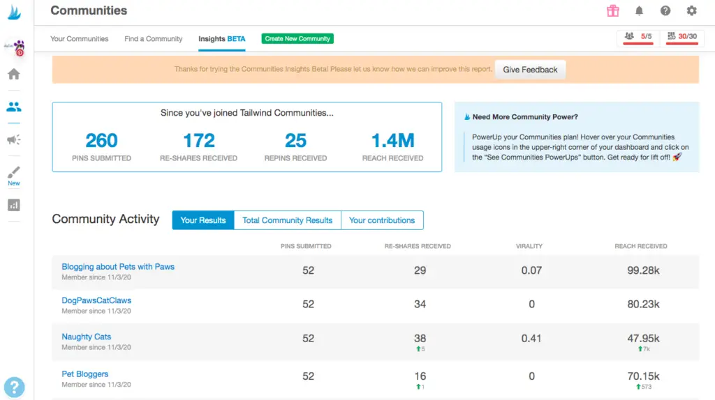Open the analytics chart sidebar icon

coord(14,206)
